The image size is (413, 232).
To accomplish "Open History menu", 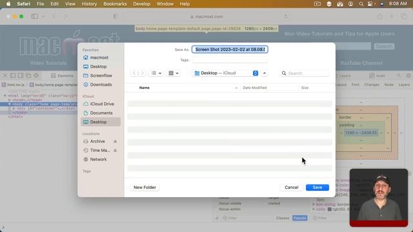I will (89, 4).
